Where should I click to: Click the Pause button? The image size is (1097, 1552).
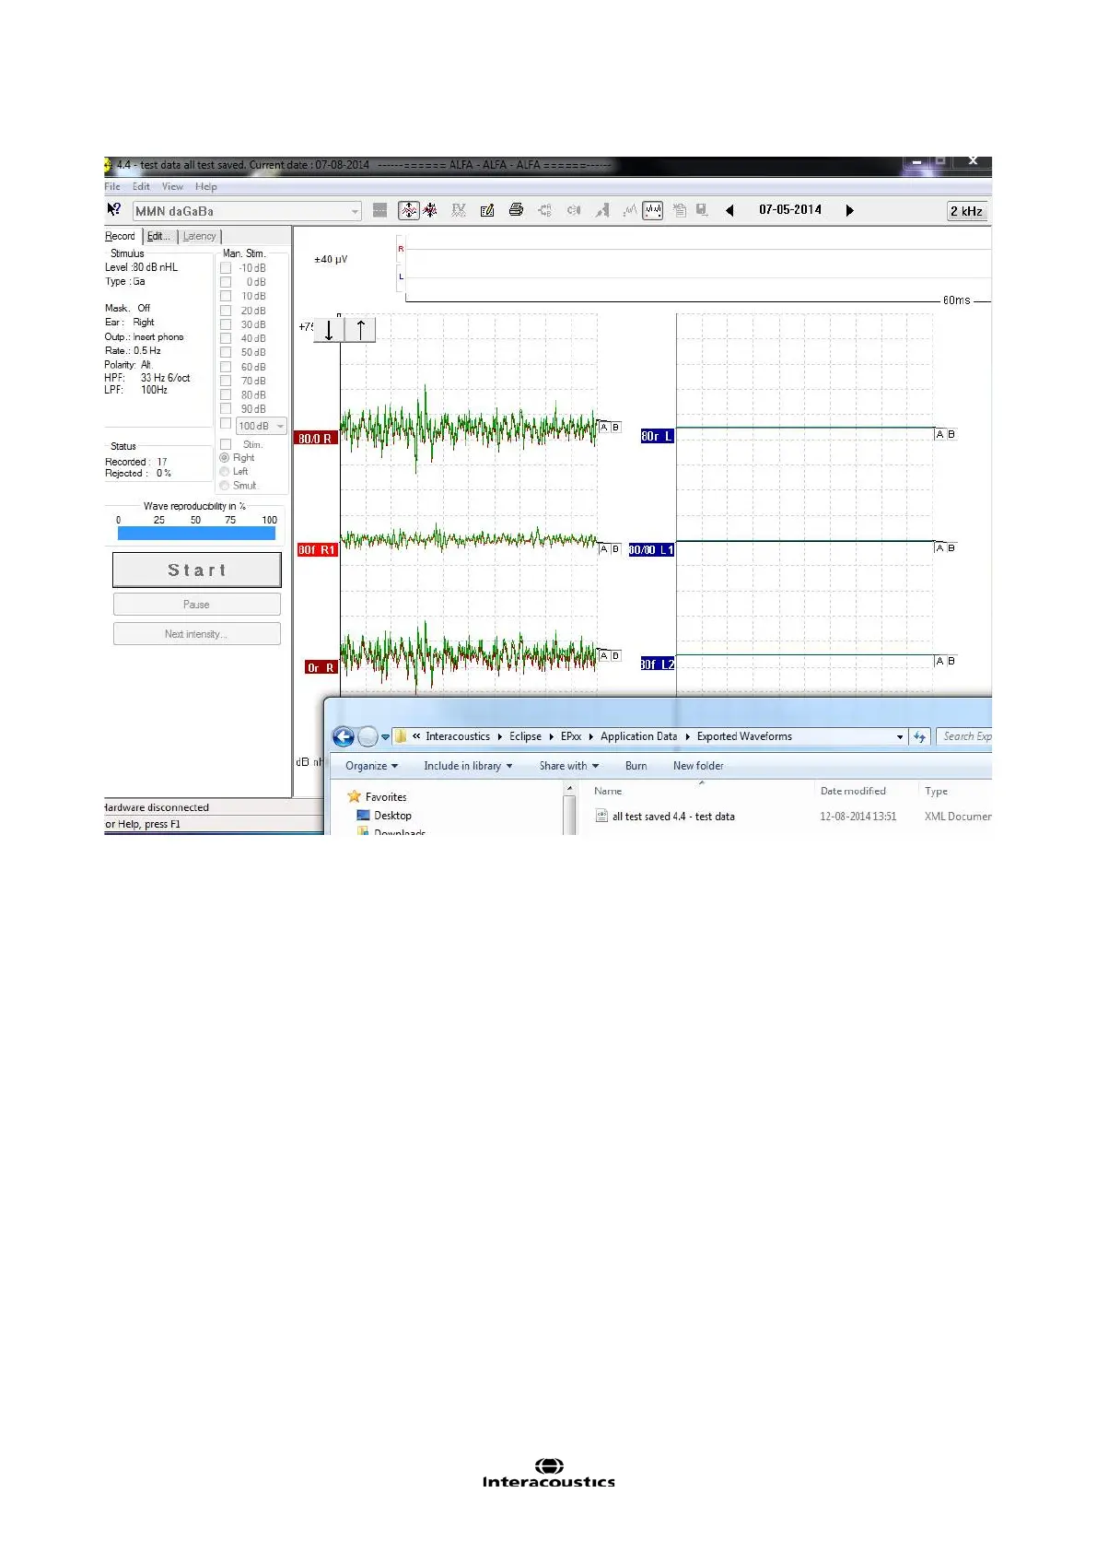197,605
